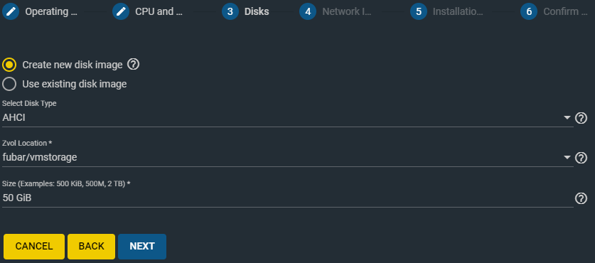Select Create new disk image radio button
Screen dimensions: 595x263
[9, 65]
